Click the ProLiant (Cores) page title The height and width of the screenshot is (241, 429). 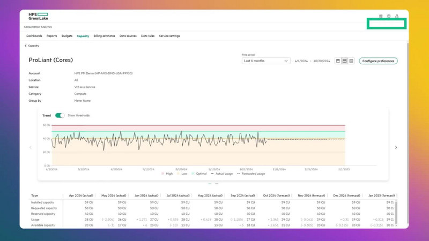pos(50,60)
